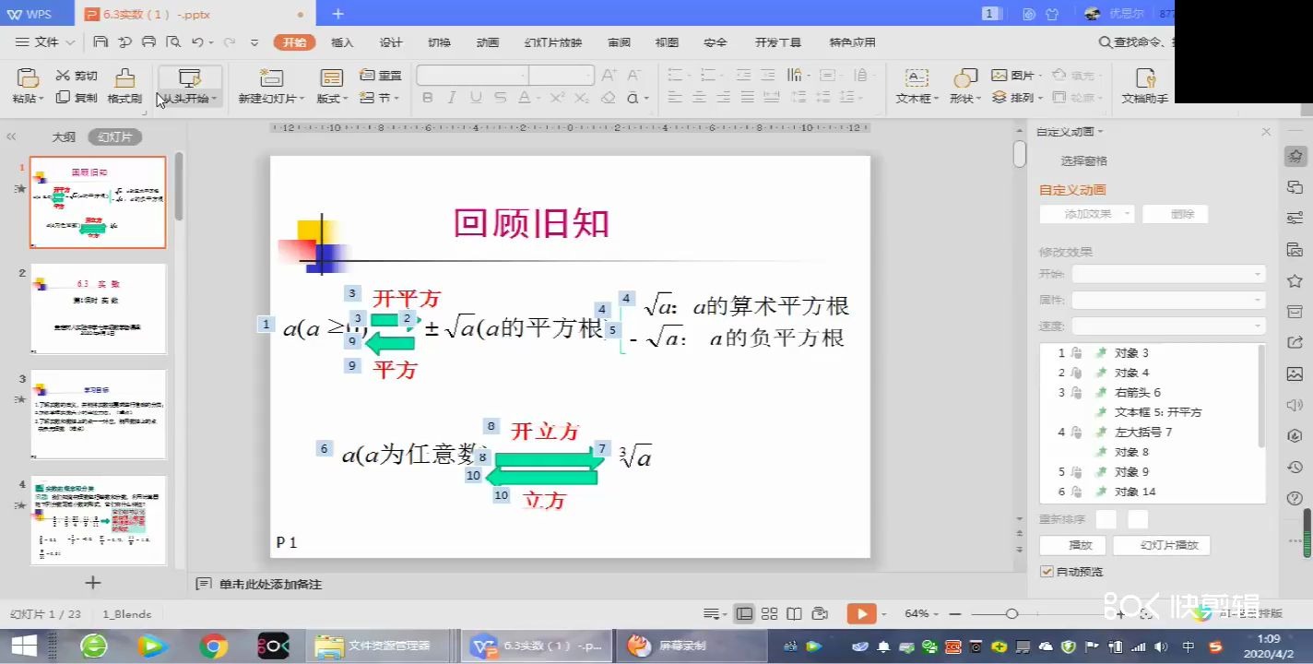1313x664 pixels.
Task: Expand the 速度 speed dropdown
Action: [x=1168, y=326]
